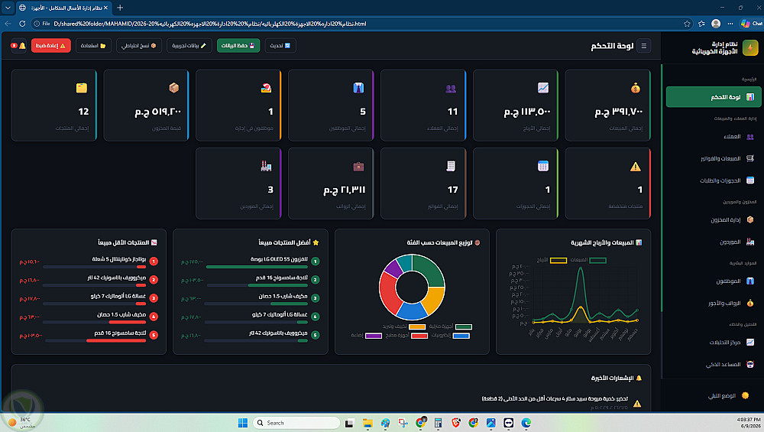The width and height of the screenshot is (764, 432).
Task: Open الرواتب والأجور money bag icon
Action: click(750, 304)
